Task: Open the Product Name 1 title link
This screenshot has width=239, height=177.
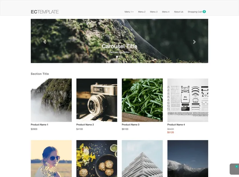Action: coord(39,124)
